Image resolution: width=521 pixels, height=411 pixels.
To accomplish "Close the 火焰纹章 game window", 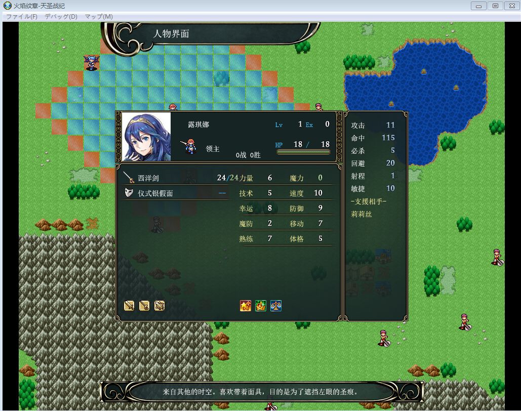I will tap(512, 6).
